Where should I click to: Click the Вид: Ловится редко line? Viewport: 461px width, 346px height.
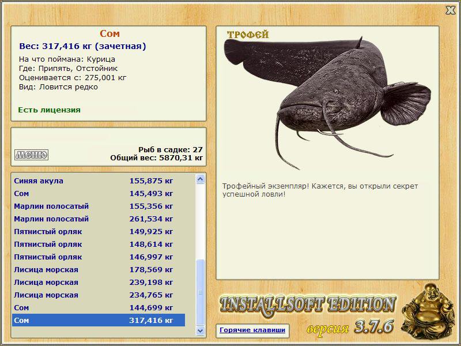click(58, 87)
